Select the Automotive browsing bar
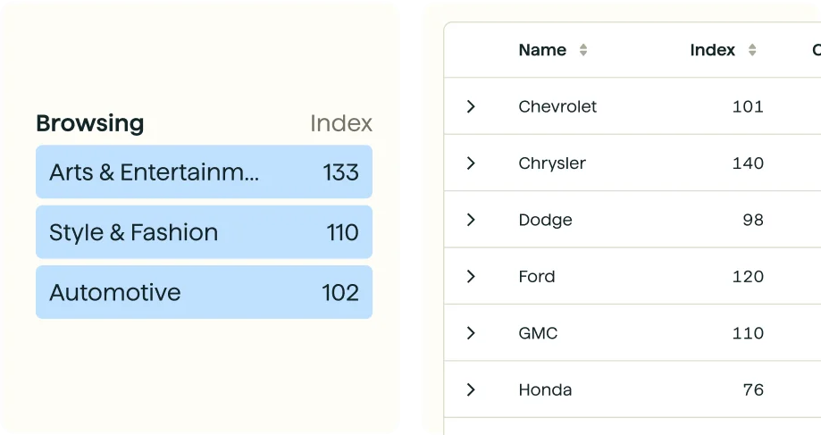821x435 pixels. [205, 292]
